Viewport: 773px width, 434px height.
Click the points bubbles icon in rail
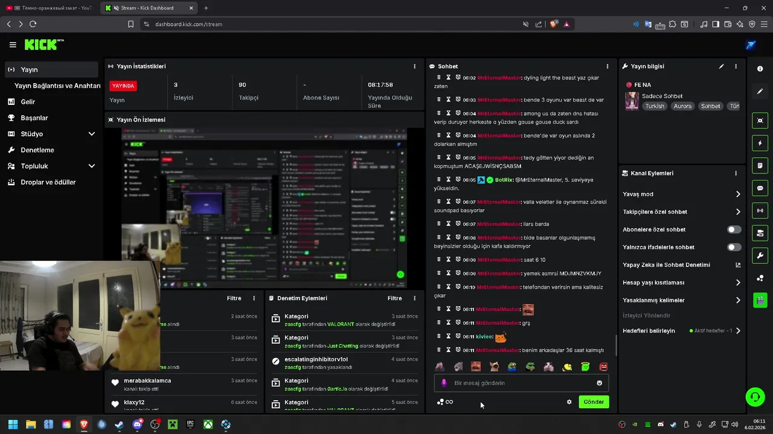(760, 278)
